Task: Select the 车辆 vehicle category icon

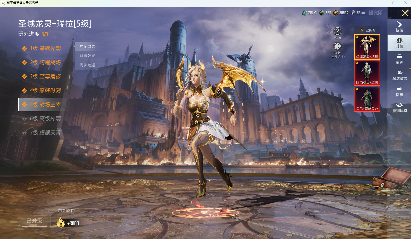Action: (x=399, y=59)
